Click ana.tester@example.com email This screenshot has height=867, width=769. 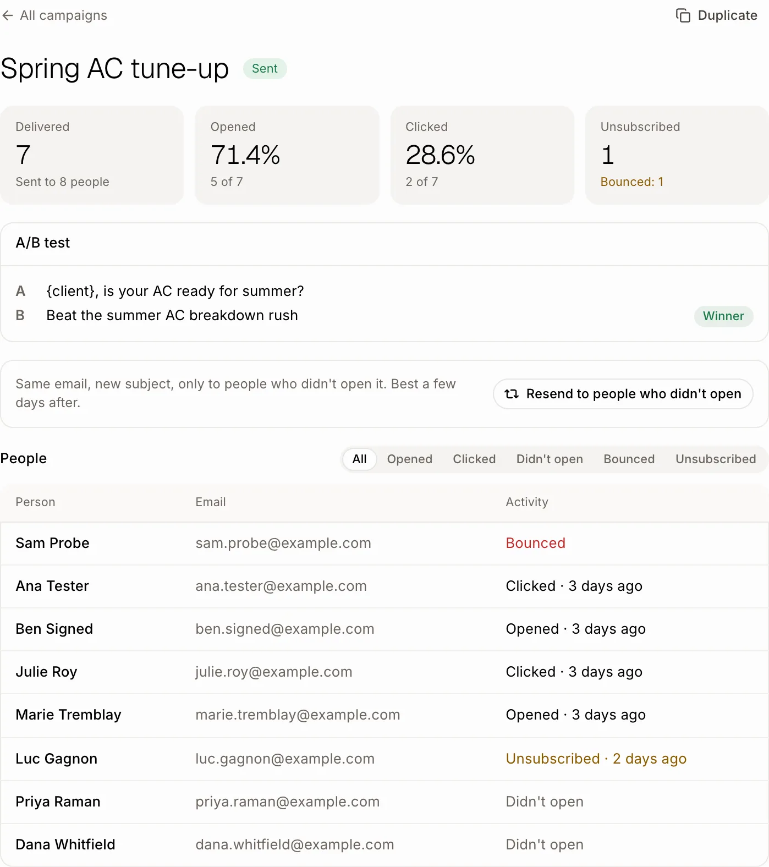[x=281, y=586]
